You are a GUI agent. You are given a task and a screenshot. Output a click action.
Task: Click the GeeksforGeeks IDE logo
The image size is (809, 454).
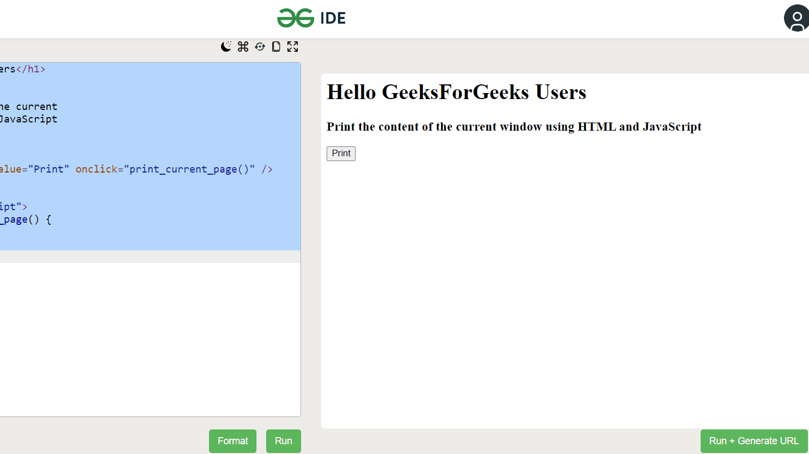tap(311, 18)
